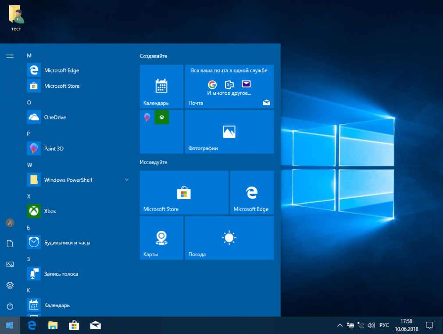This screenshot has width=443, height=334.
Task: Open OneDrive from the app list
Action: pyautogui.click(x=79, y=117)
